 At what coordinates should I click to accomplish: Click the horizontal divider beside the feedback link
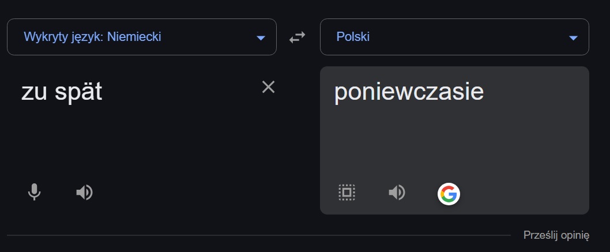(258, 235)
